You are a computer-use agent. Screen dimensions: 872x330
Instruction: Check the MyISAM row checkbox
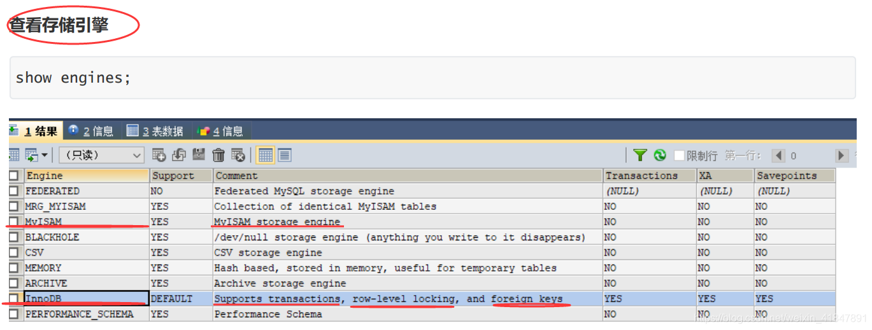click(x=14, y=222)
